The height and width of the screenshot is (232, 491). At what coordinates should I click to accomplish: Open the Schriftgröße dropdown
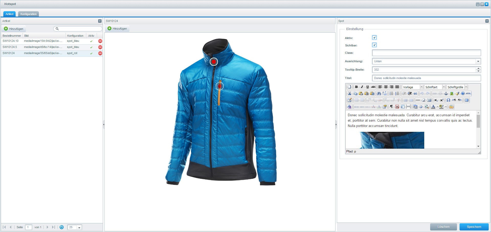point(466,87)
